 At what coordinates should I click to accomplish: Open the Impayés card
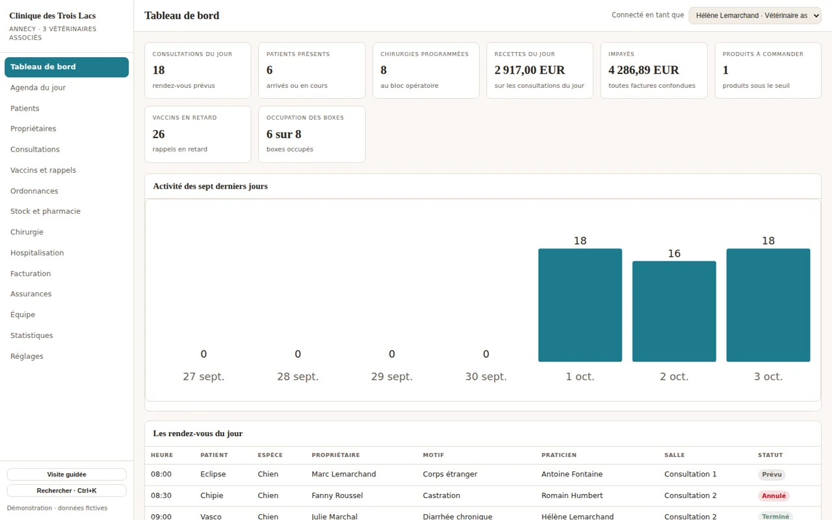tap(654, 71)
